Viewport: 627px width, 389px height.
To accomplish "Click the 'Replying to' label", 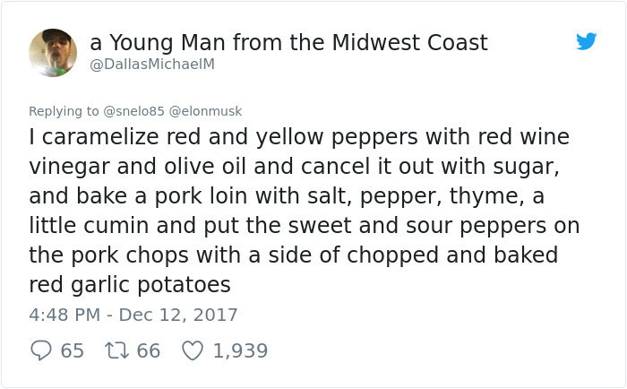I will tap(64, 111).
